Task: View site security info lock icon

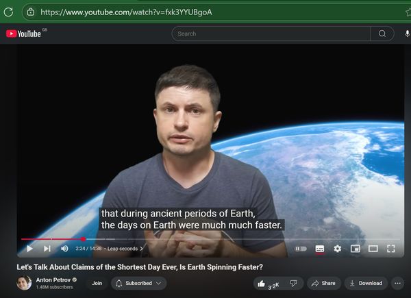Action: [31, 12]
